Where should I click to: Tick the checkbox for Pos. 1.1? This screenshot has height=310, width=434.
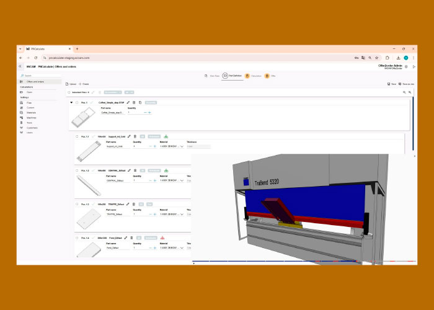click(77, 136)
